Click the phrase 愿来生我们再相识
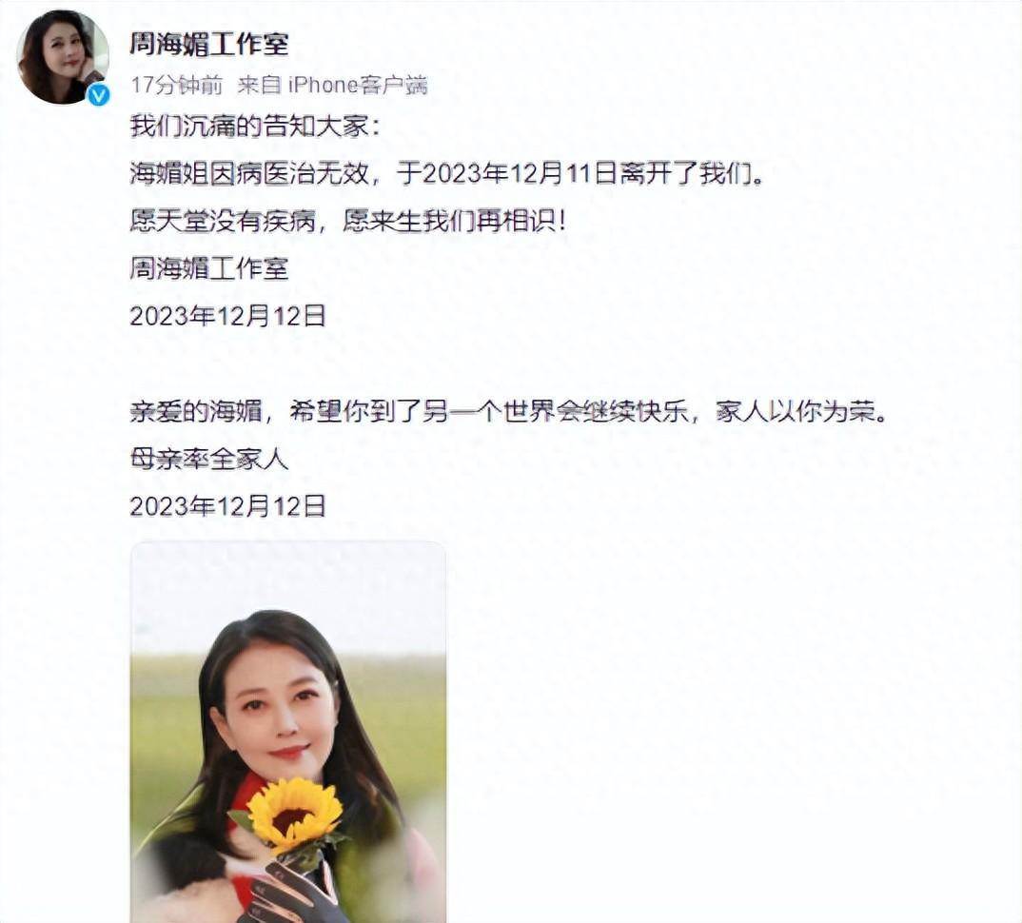 point(454,221)
